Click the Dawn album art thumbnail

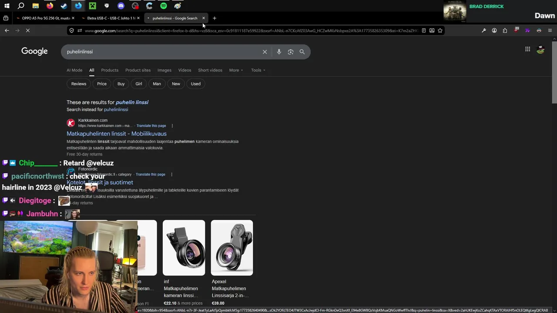[455, 11]
